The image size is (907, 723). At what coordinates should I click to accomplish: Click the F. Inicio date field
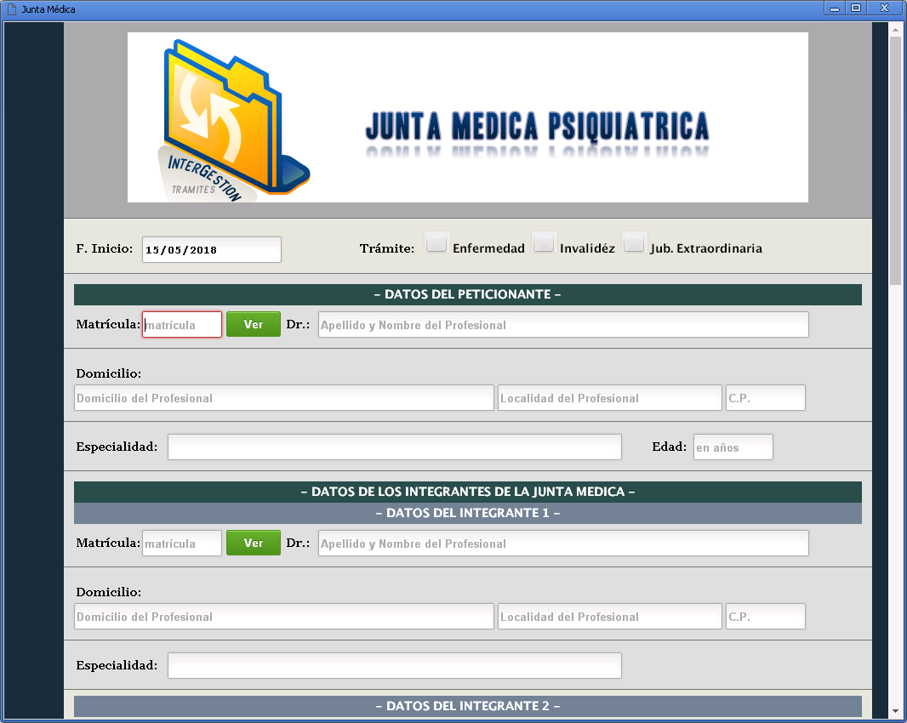tap(212, 250)
